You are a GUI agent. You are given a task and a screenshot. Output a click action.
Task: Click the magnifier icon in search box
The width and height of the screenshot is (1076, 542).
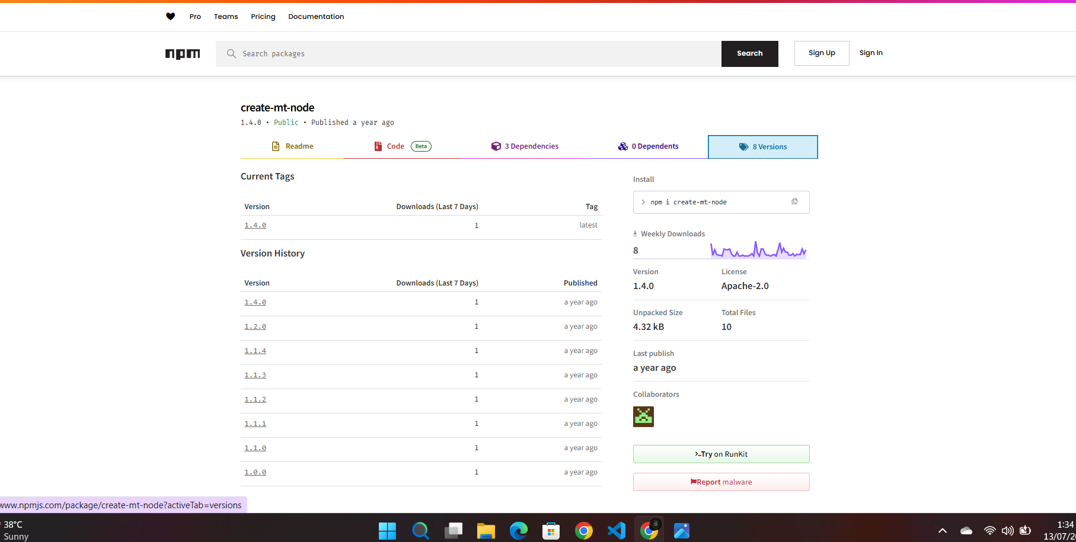[x=231, y=53]
